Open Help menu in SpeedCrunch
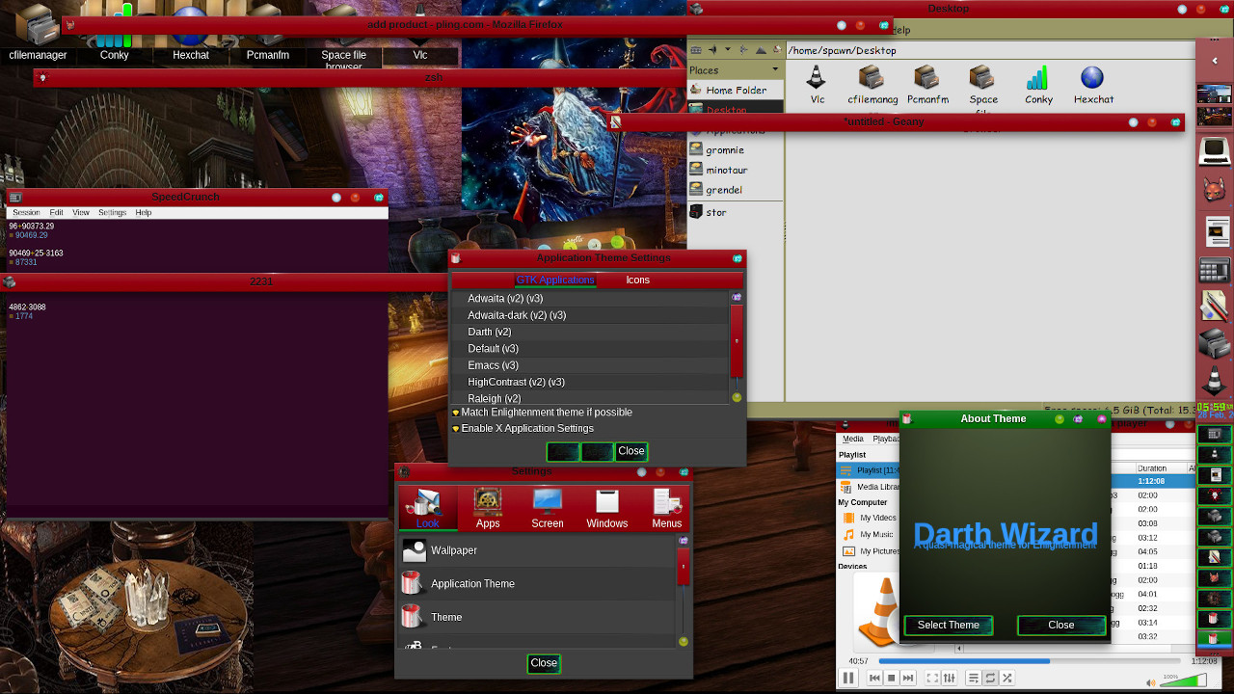The image size is (1234, 694). [x=144, y=213]
